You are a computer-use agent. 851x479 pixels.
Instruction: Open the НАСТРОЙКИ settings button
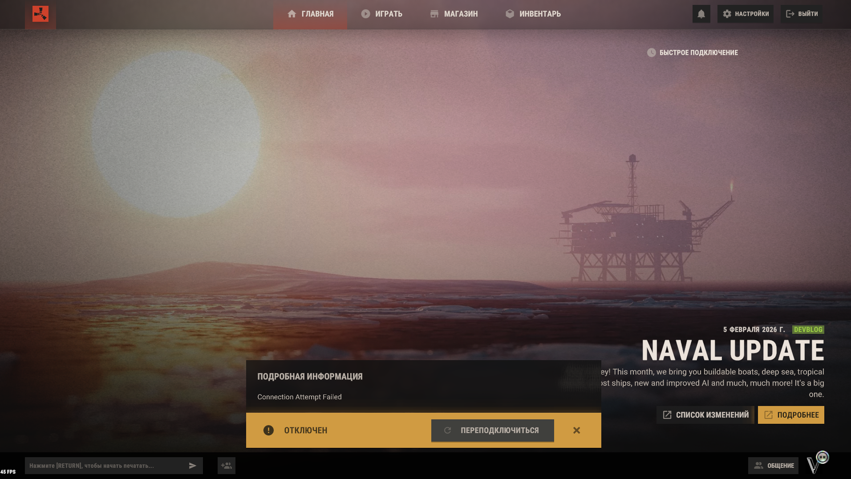[x=745, y=14]
